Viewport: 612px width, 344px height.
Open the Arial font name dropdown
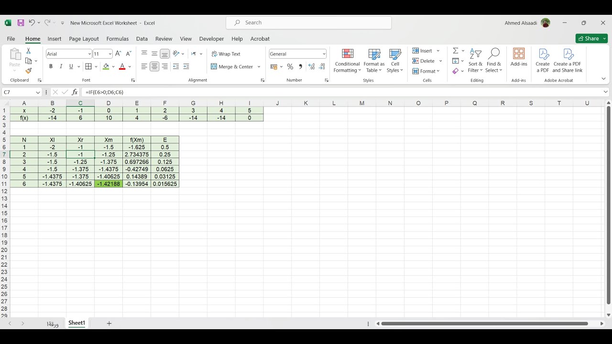pos(89,54)
